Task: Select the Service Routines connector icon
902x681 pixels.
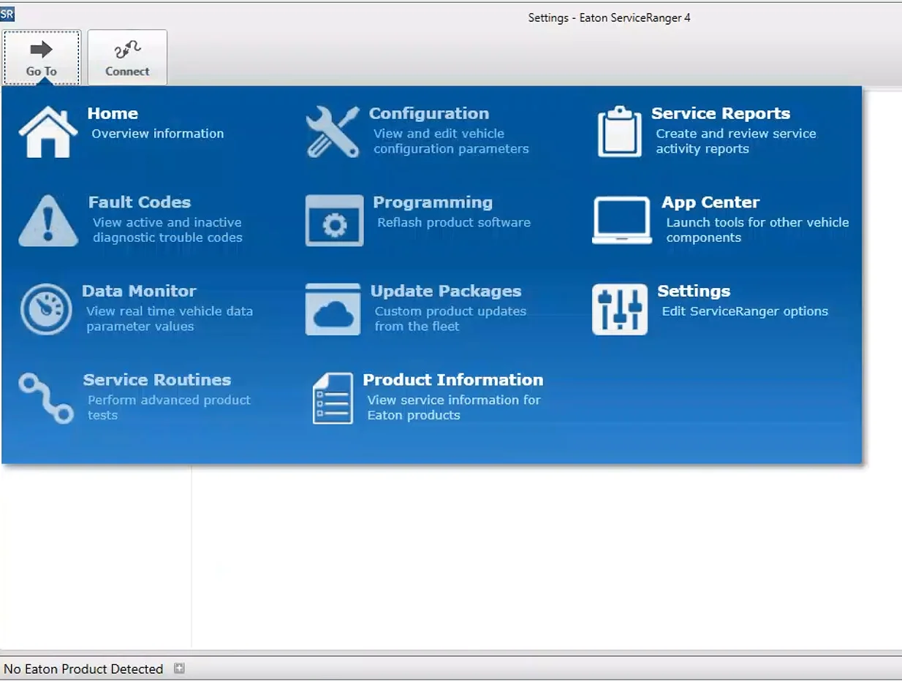Action: point(46,398)
